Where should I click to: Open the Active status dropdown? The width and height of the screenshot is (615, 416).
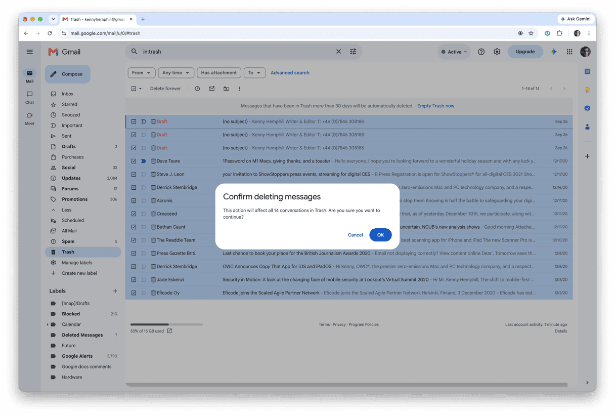pyautogui.click(x=454, y=52)
